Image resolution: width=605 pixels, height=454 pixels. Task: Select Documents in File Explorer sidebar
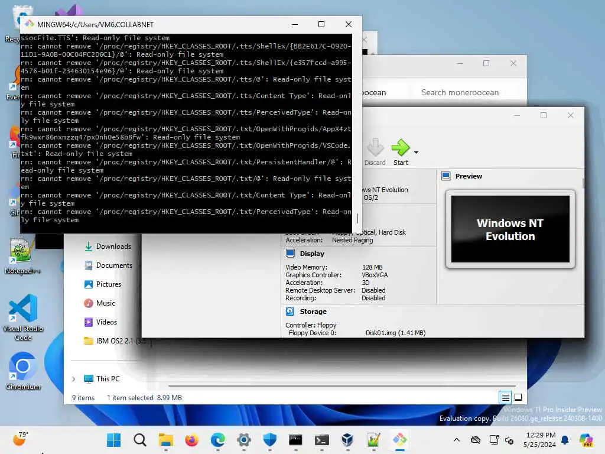(109, 265)
